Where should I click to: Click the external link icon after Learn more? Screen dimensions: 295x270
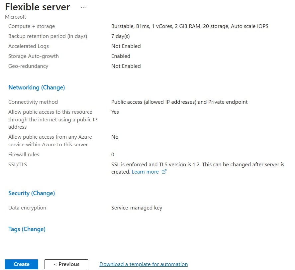[164, 172]
